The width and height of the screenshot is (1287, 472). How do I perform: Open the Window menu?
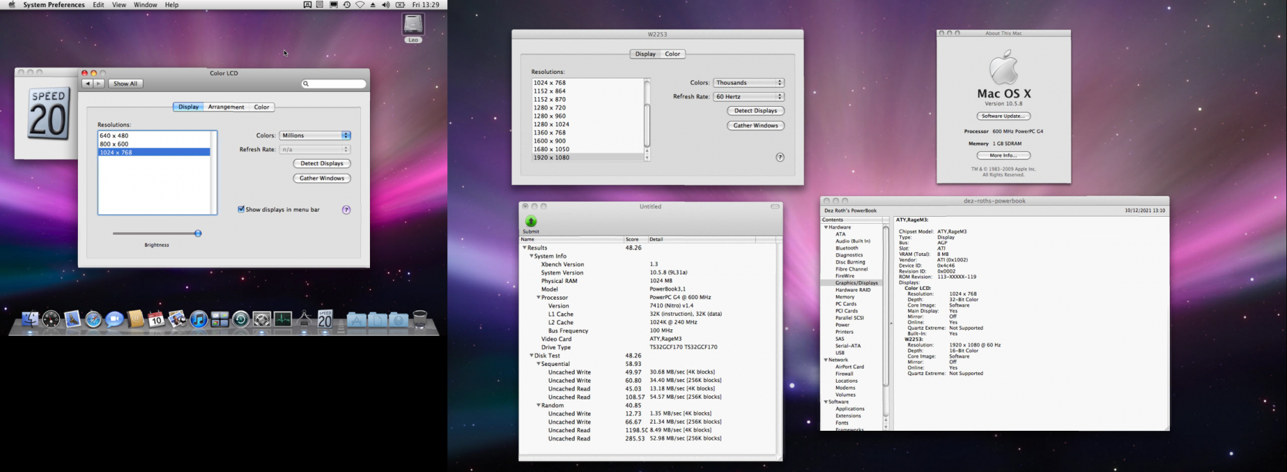coord(145,5)
